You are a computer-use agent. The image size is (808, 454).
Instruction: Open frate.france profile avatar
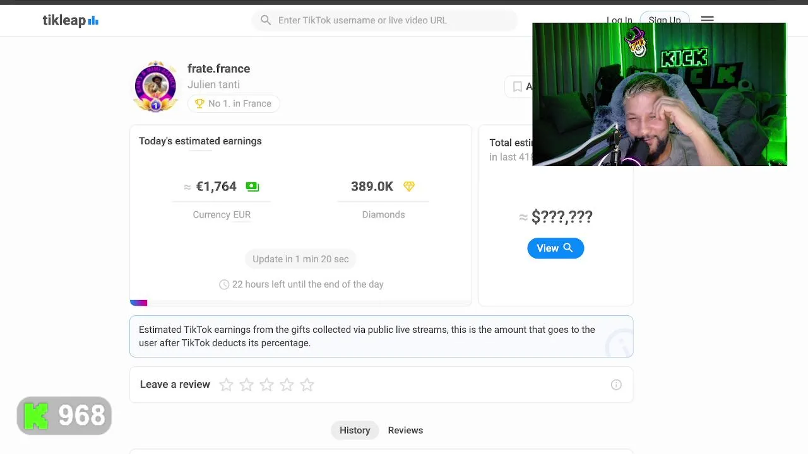(155, 86)
